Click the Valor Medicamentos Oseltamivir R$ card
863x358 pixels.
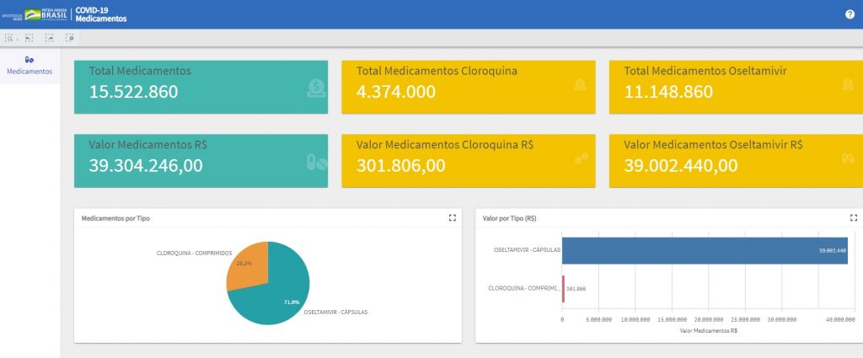click(x=735, y=160)
